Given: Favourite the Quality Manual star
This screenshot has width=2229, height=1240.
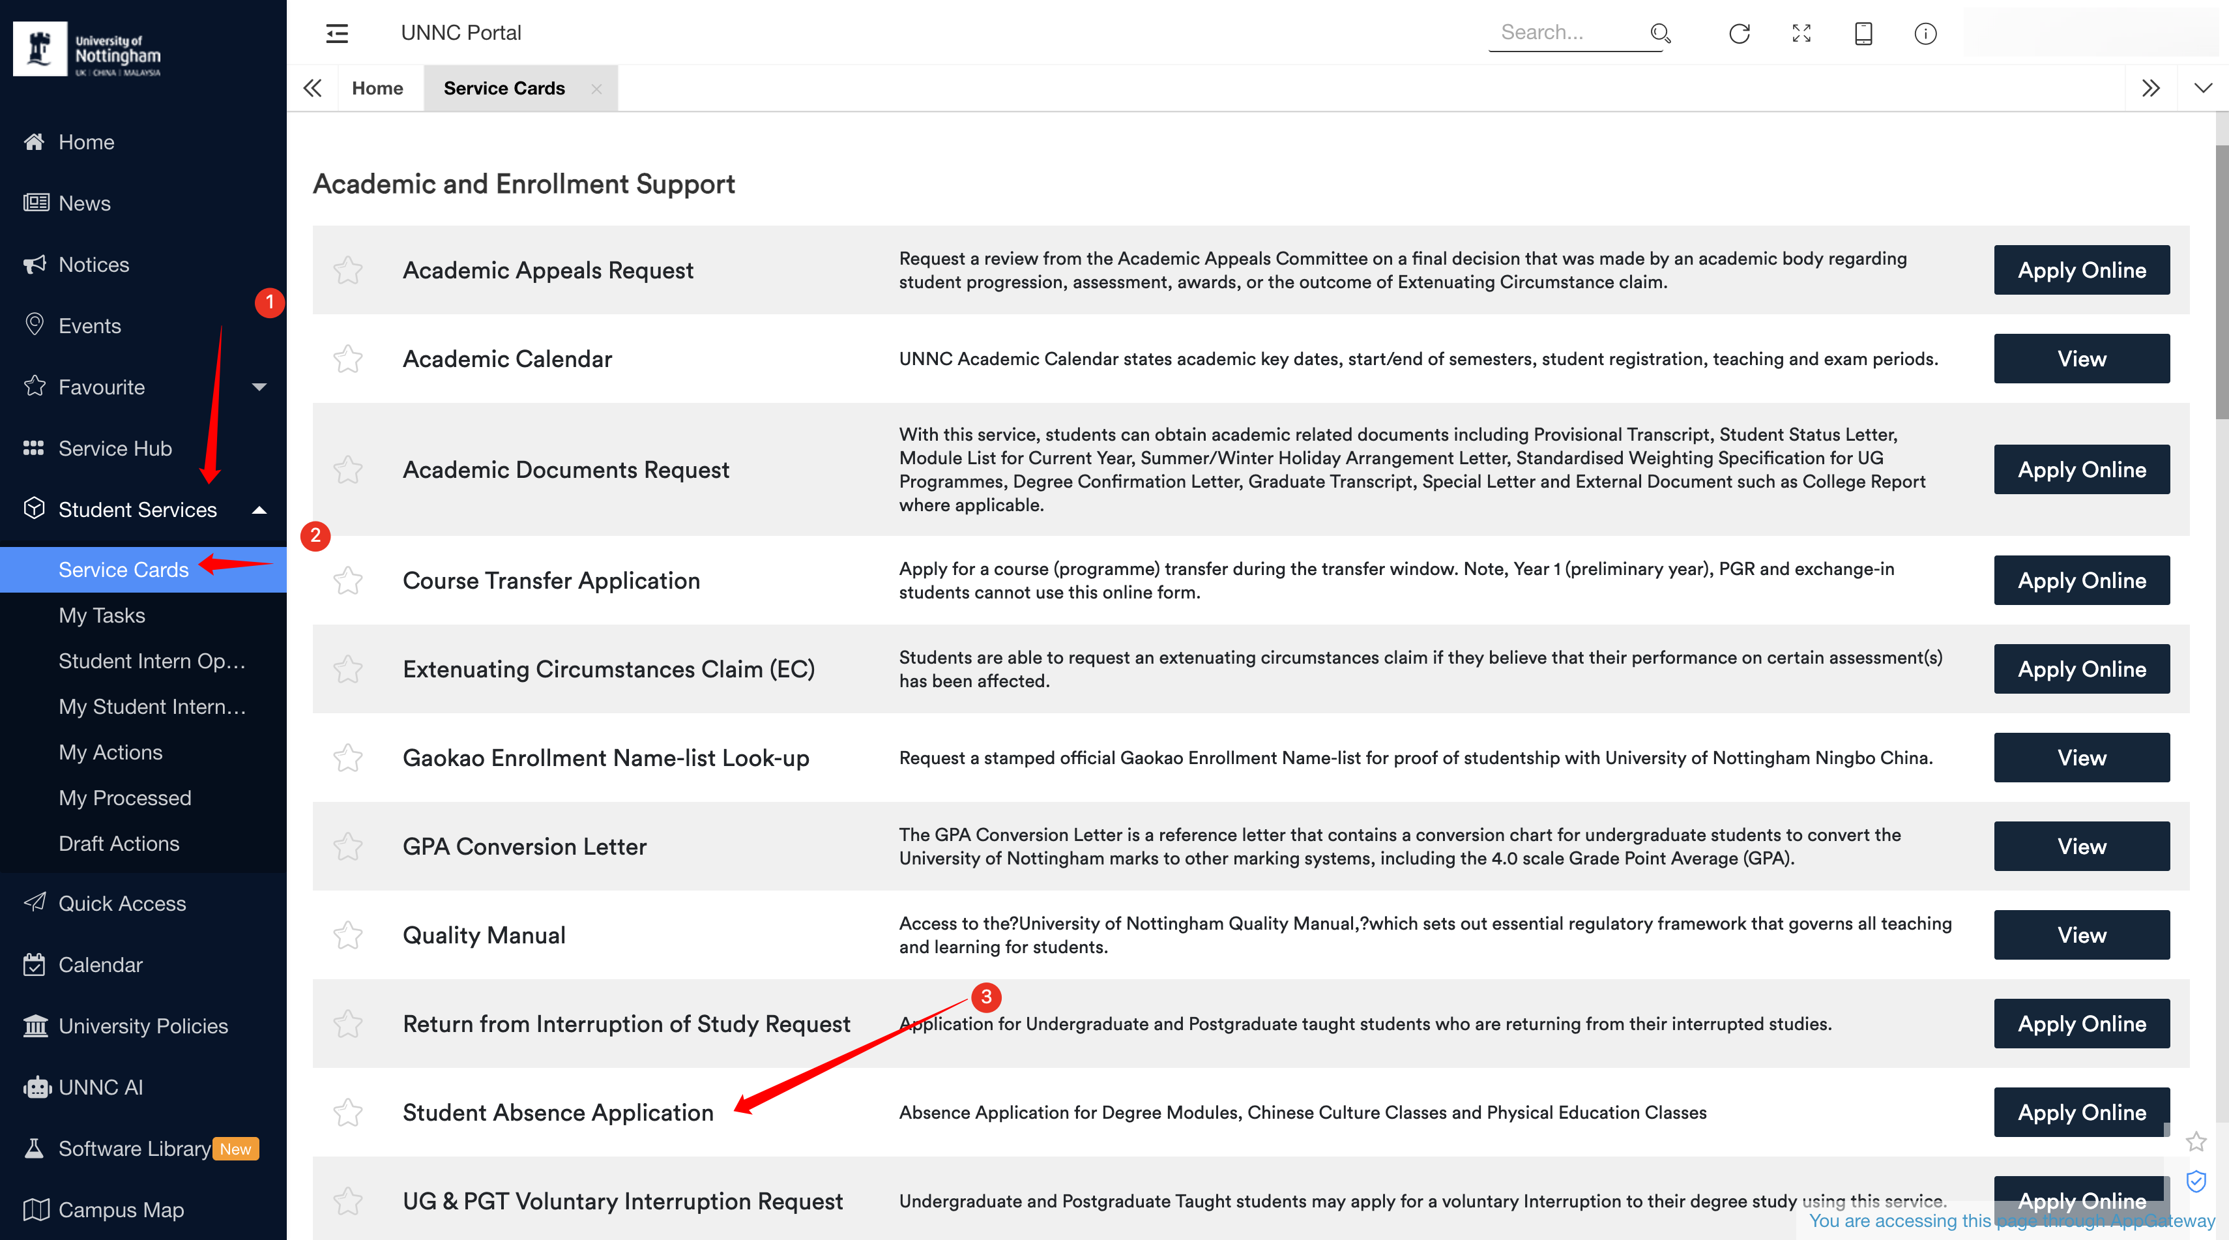Looking at the screenshot, I should (x=348, y=936).
